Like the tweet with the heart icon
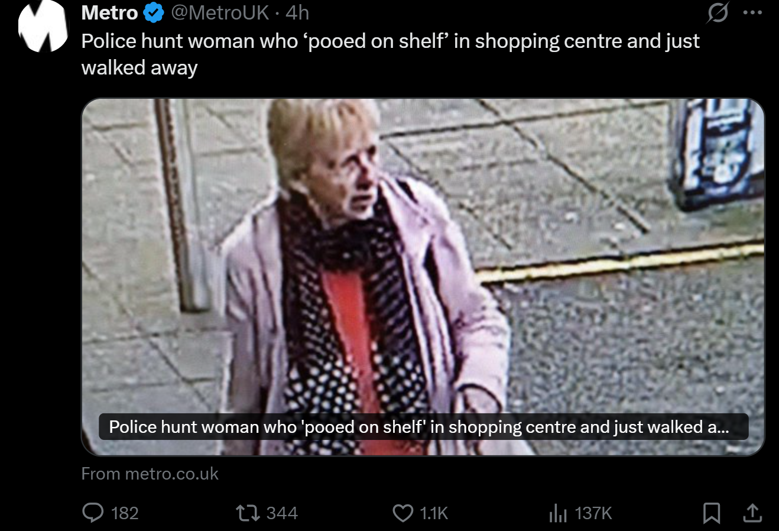 click(403, 513)
